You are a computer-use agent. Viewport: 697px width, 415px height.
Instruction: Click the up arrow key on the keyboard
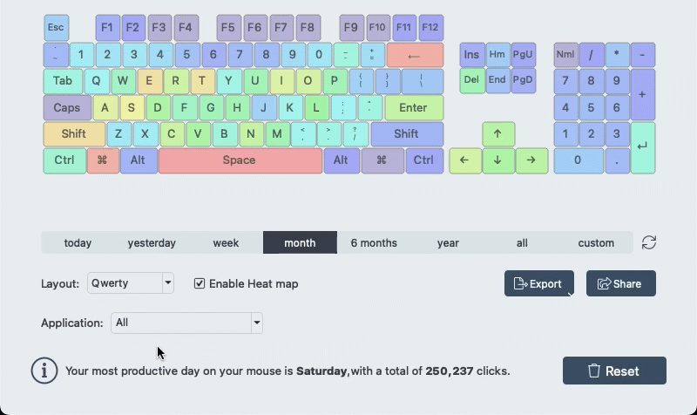pos(497,134)
